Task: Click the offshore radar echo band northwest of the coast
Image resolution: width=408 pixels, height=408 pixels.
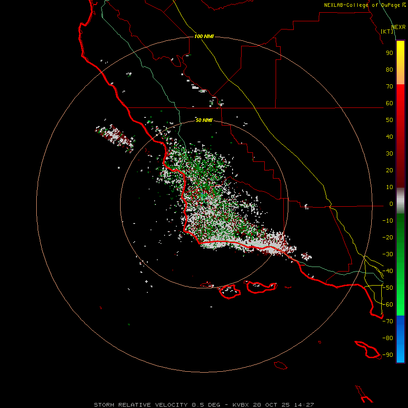Action: 115,138
